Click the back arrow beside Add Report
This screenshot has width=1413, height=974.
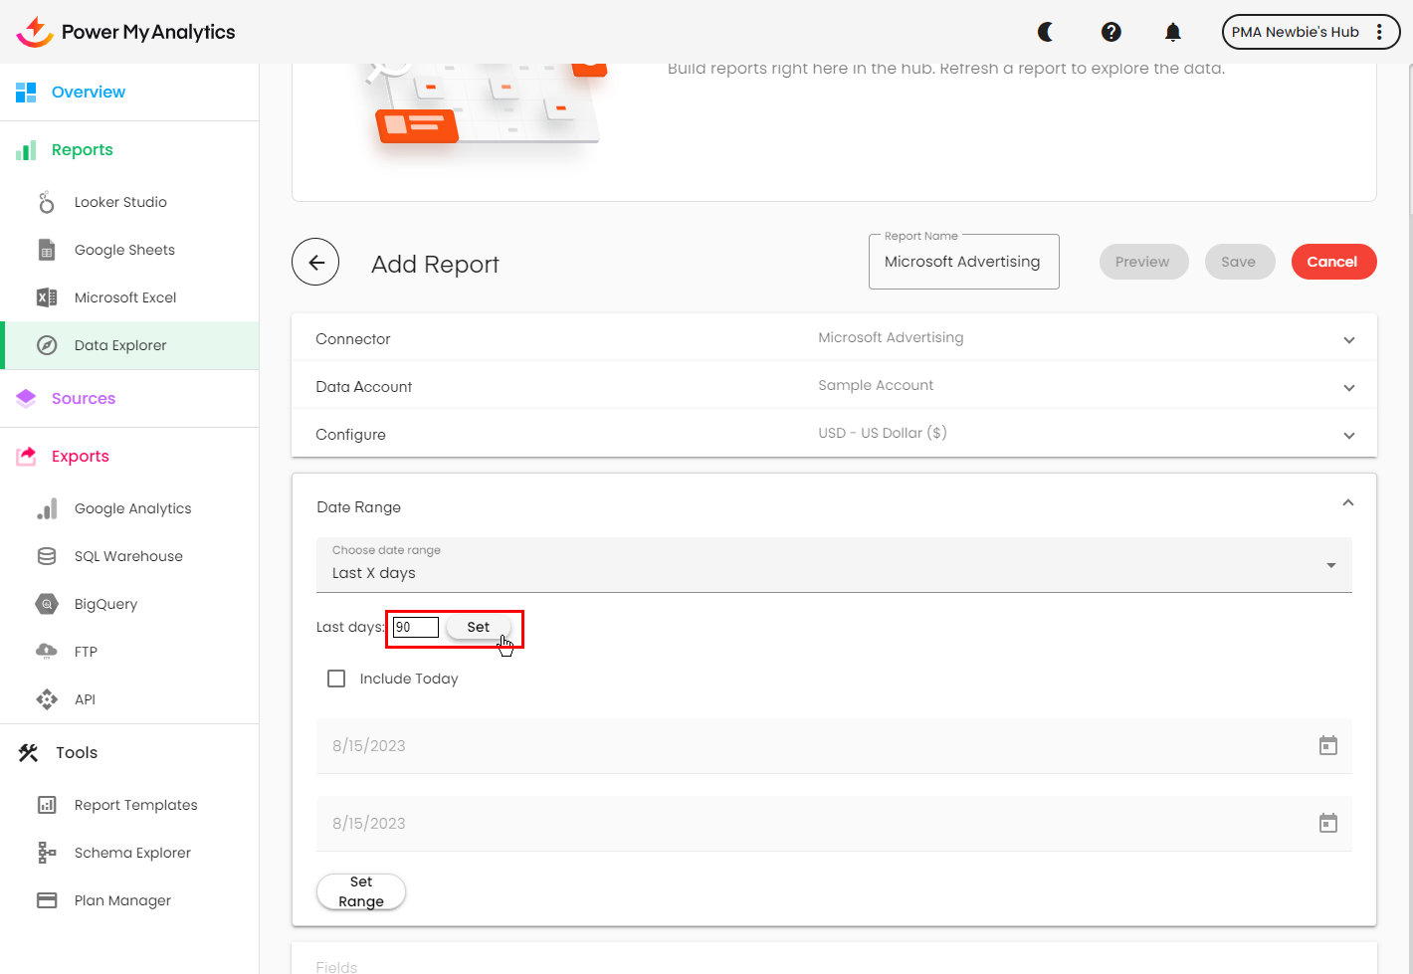pos(315,263)
